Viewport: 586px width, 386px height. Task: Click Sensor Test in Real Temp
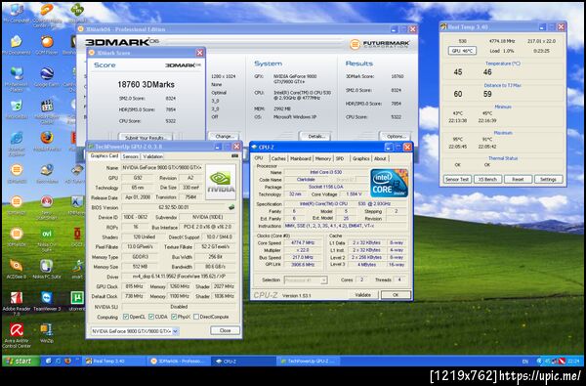457,179
